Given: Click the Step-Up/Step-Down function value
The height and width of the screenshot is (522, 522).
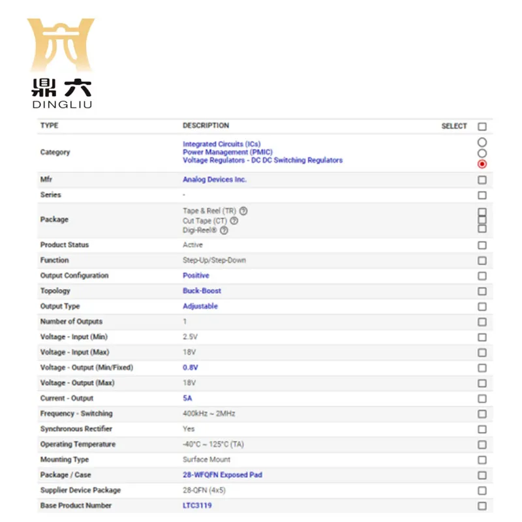Looking at the screenshot, I should pos(214,260).
